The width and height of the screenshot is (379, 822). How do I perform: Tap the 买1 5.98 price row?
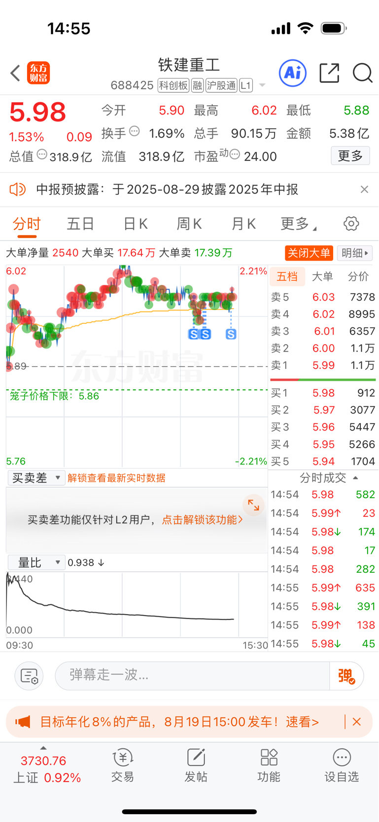(323, 393)
